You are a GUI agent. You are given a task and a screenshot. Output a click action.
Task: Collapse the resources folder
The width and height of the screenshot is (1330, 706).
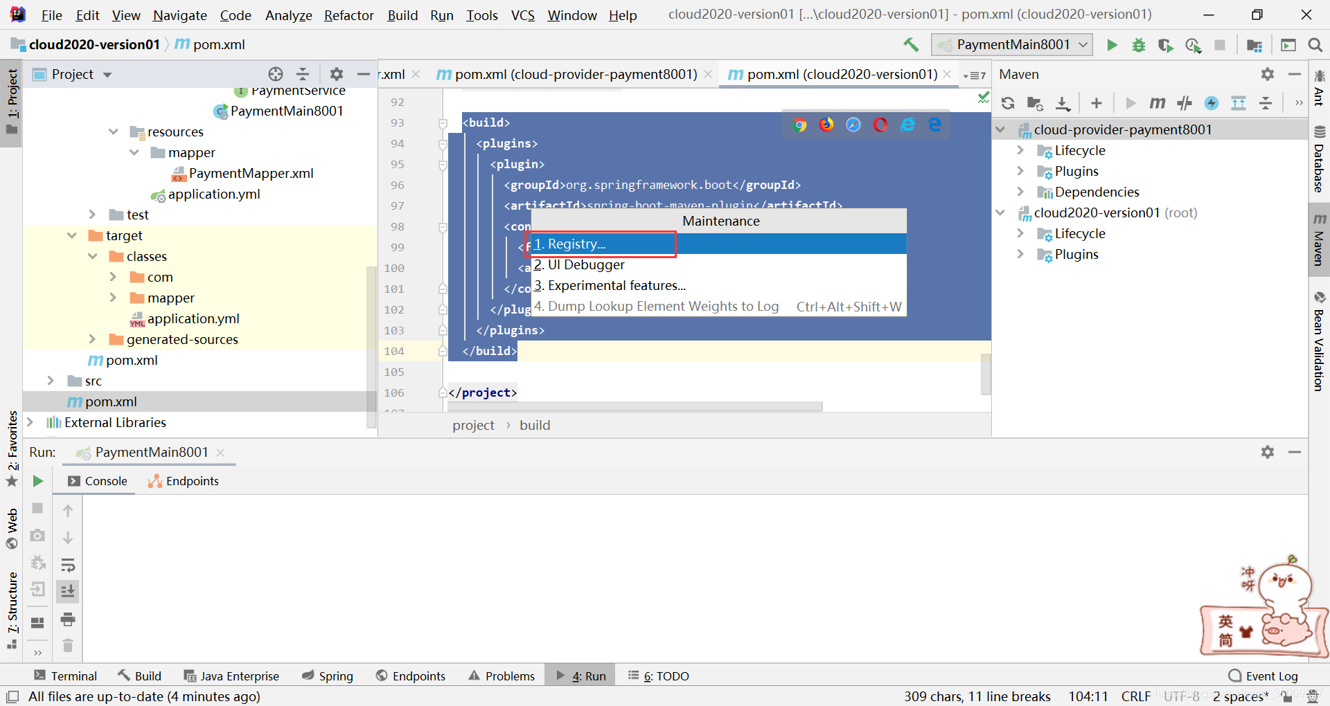pos(114,132)
